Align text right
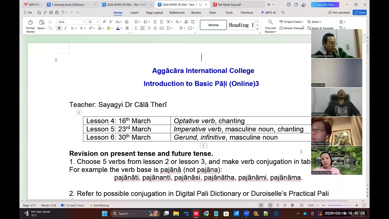Viewport: 389px width, 219px height. (x=149, y=28)
